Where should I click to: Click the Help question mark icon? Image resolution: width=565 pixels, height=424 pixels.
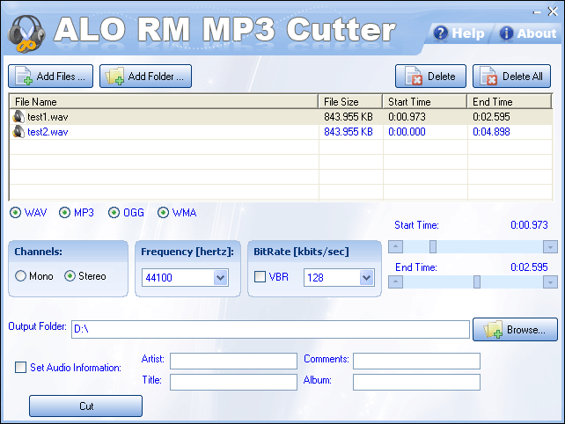440,33
